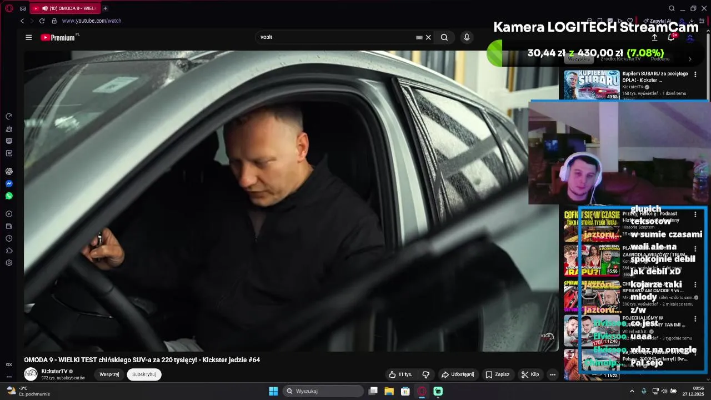Click the YouTube search input field
Image resolution: width=711 pixels, height=400 pixels.
pyautogui.click(x=336, y=37)
